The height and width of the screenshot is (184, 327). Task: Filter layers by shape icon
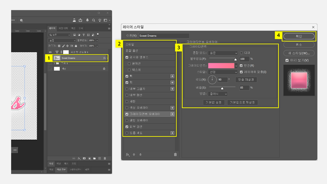tap(88, 35)
